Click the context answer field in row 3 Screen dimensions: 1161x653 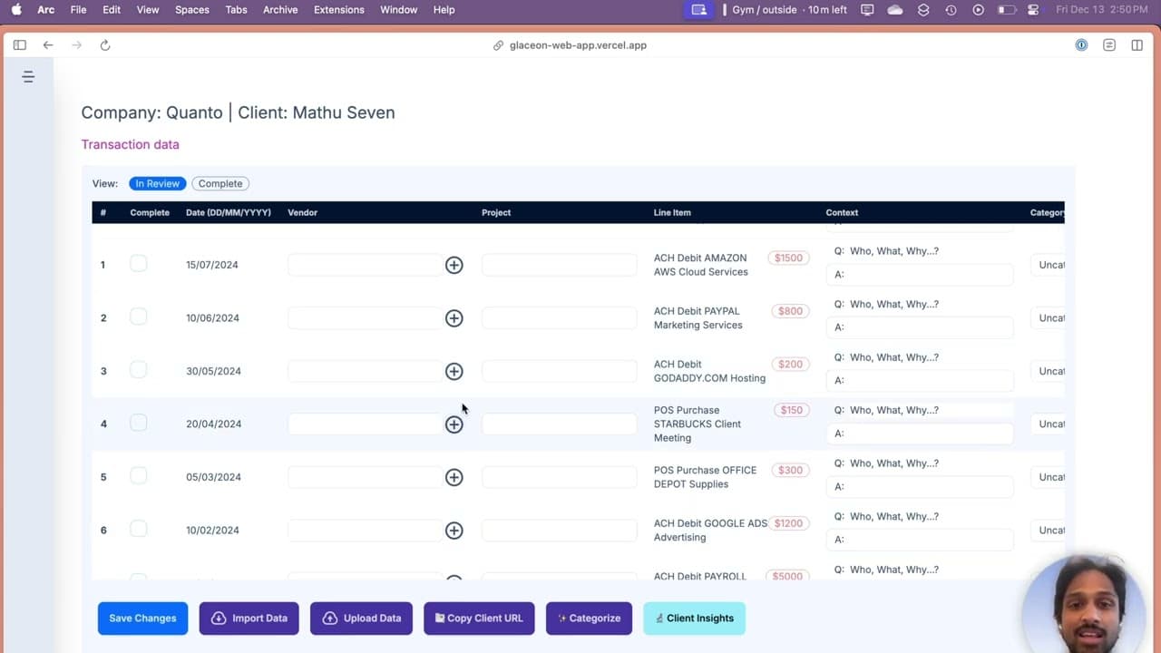(921, 380)
